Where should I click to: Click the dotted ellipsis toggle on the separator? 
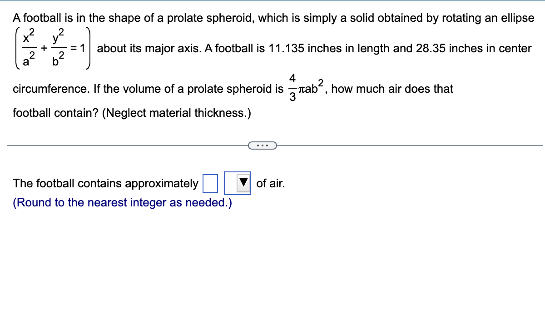(x=263, y=145)
